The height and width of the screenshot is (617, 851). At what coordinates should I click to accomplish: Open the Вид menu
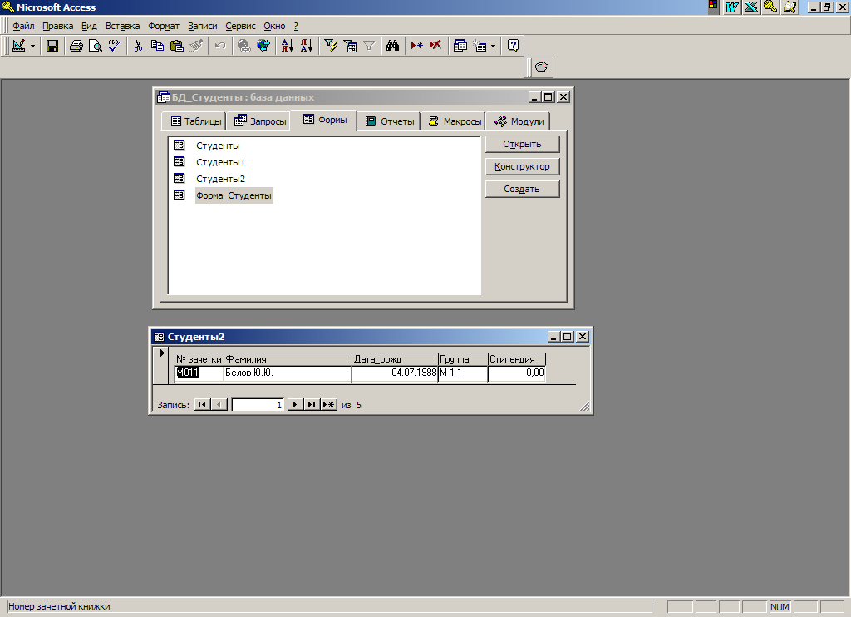click(x=89, y=26)
